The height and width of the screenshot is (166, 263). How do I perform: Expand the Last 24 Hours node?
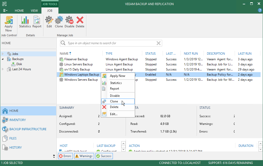tap(3, 69)
